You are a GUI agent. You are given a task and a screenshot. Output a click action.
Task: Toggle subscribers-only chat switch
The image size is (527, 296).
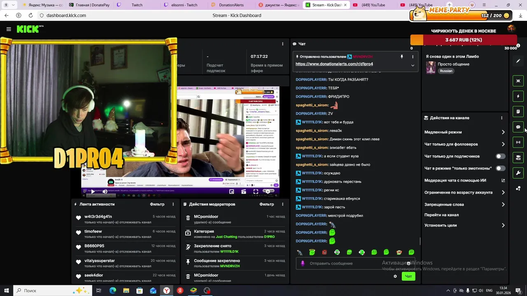pos(501,156)
